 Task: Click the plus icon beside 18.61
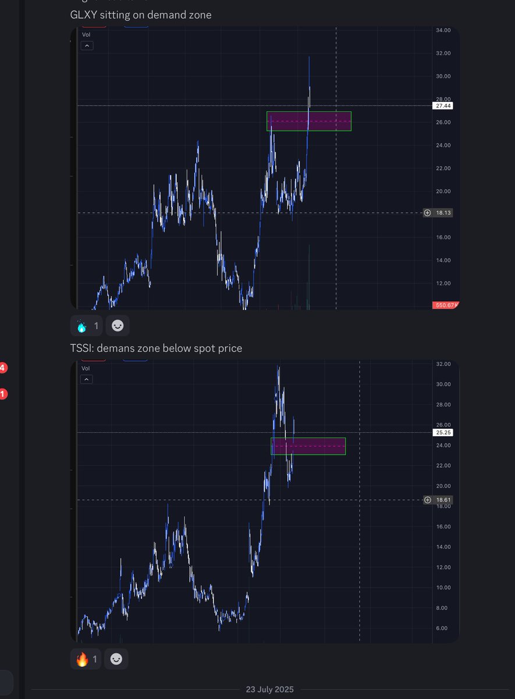point(428,500)
